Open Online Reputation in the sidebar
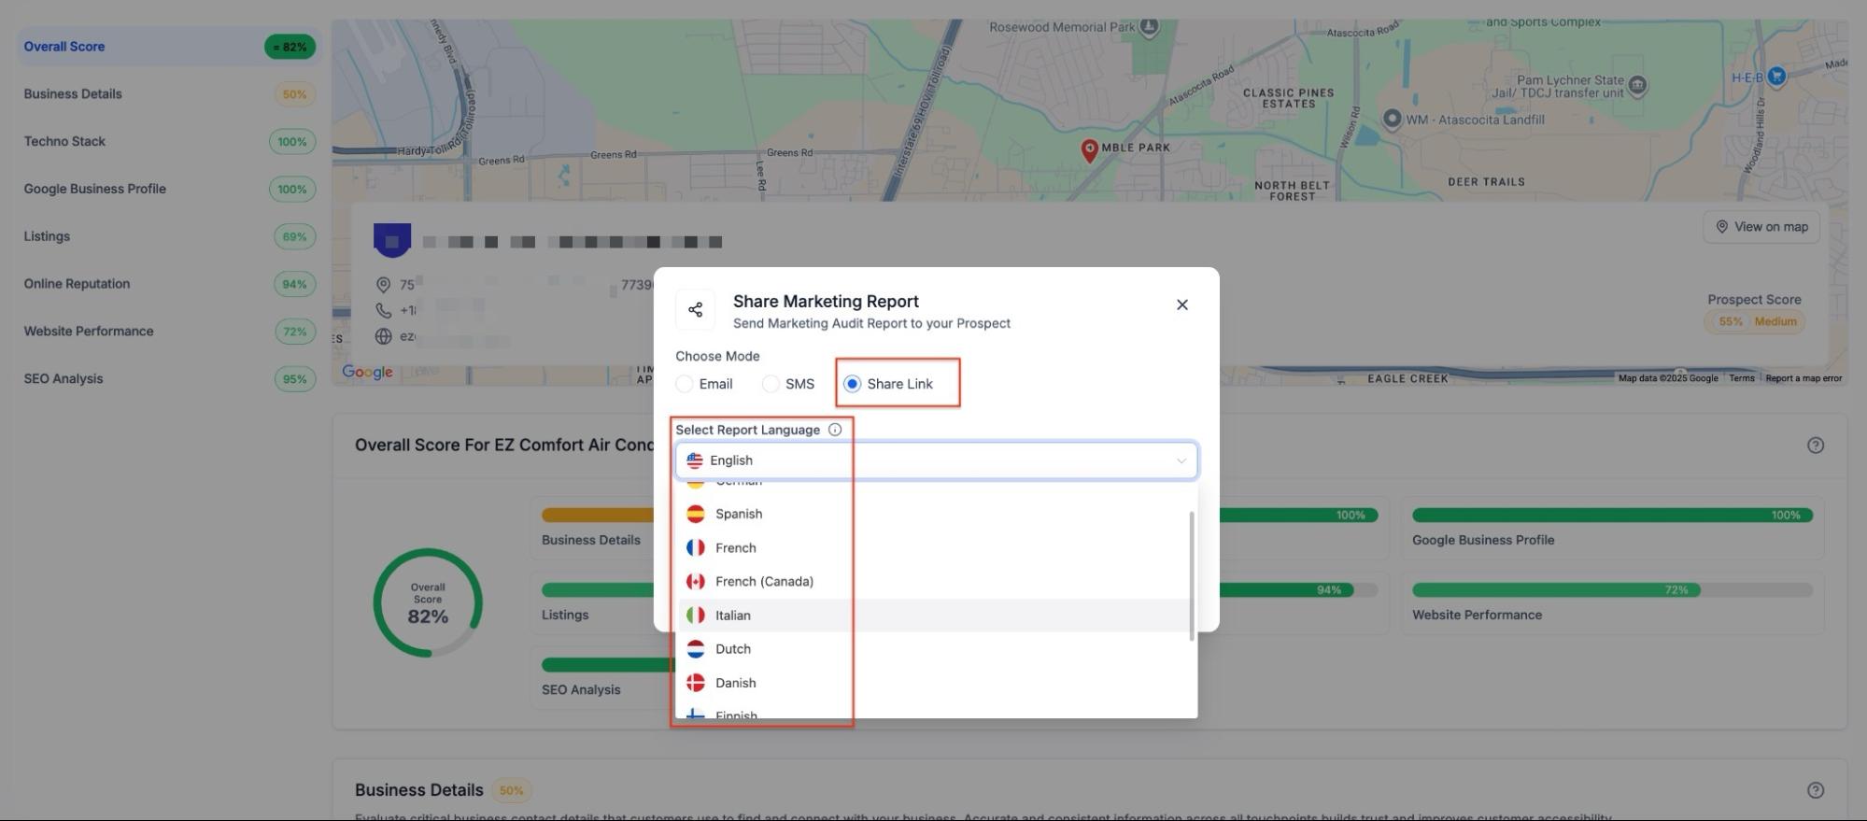The image size is (1867, 821). click(x=77, y=284)
